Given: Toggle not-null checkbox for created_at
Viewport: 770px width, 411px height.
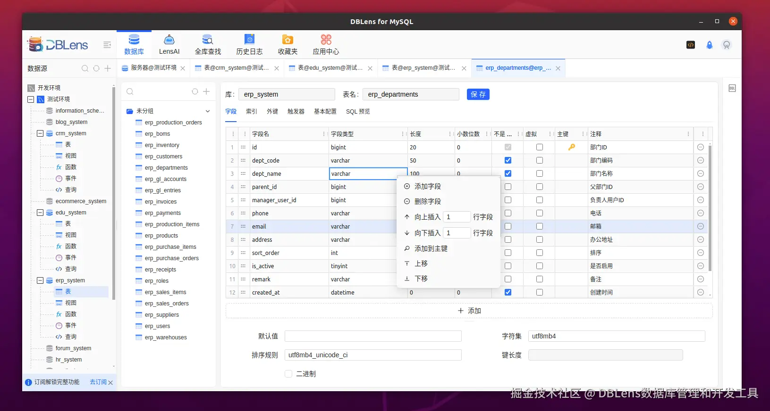Looking at the screenshot, I should click(508, 292).
